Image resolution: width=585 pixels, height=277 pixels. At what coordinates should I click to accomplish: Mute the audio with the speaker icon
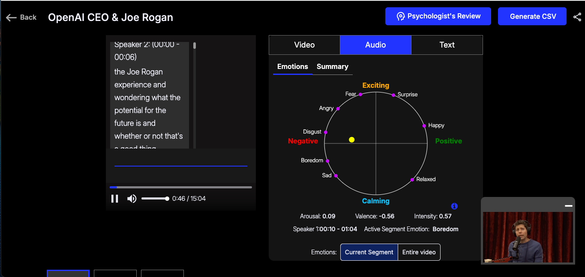132,199
